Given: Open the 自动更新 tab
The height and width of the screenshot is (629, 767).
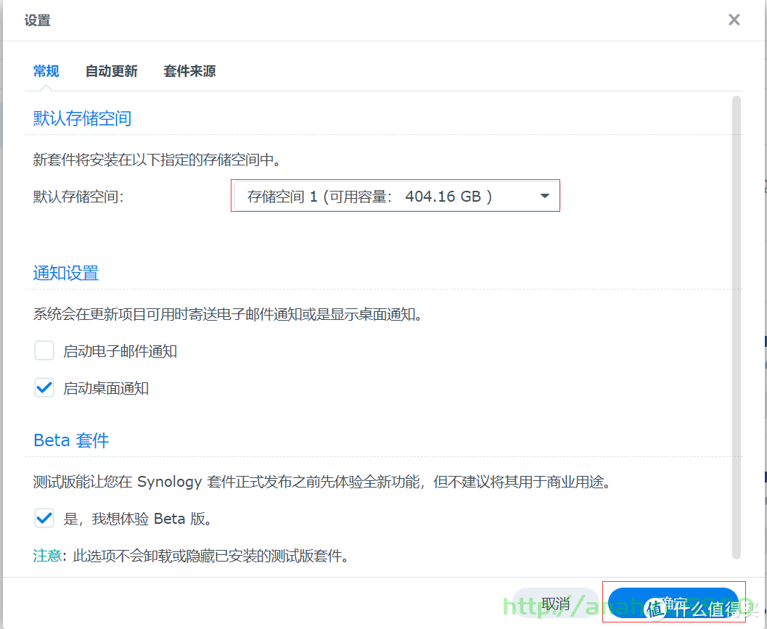Looking at the screenshot, I should coord(111,71).
